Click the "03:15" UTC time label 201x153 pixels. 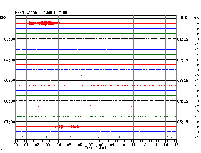[x=183, y=81]
